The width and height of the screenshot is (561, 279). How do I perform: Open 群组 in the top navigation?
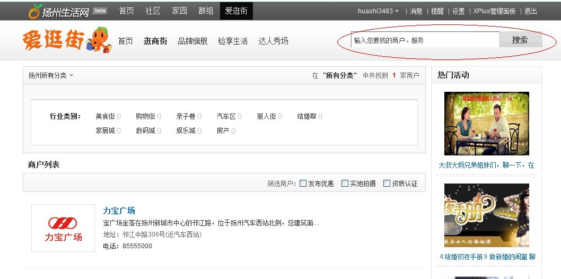[206, 11]
